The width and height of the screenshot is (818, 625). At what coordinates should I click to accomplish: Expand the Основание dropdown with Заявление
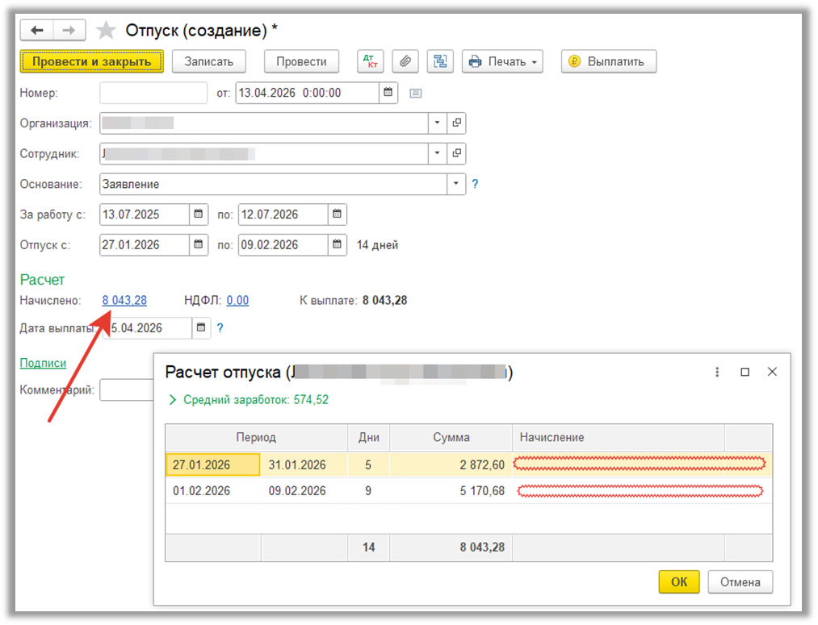click(x=456, y=184)
